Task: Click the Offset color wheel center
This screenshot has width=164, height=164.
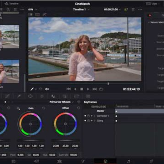Action: point(66,124)
